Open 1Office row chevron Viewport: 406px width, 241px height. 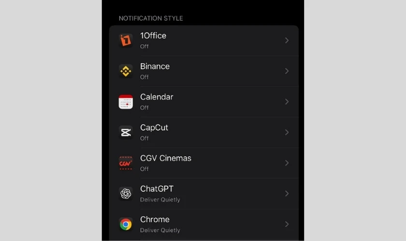point(287,40)
